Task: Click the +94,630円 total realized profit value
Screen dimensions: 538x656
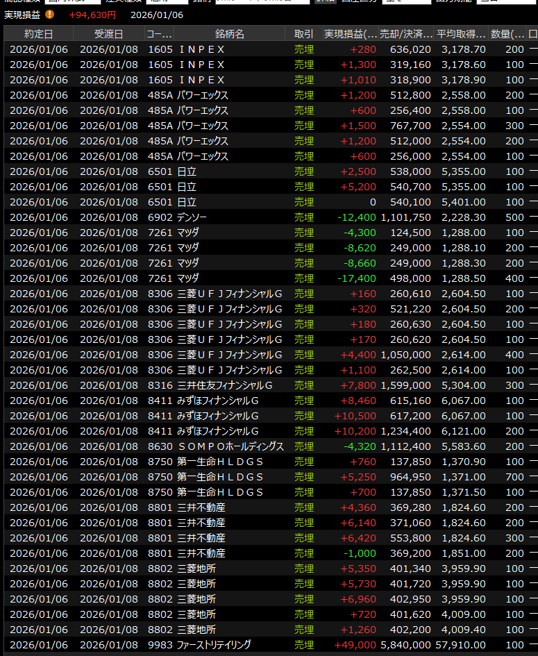Action: point(92,14)
